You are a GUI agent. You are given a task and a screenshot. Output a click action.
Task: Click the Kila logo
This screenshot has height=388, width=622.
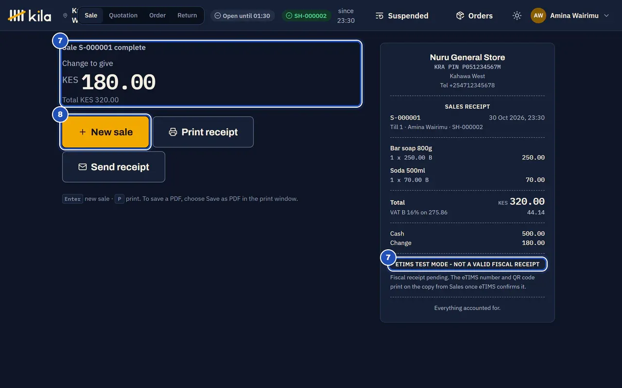(30, 16)
